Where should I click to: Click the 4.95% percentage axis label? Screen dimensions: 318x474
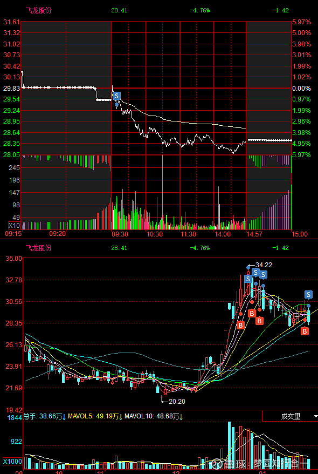coord(301,143)
